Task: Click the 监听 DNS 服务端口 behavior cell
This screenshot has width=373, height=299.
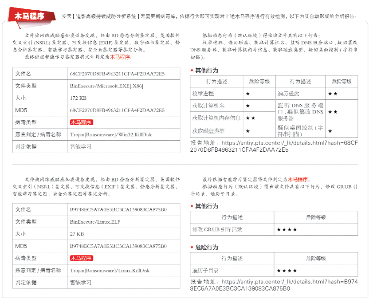Action: click(300, 112)
